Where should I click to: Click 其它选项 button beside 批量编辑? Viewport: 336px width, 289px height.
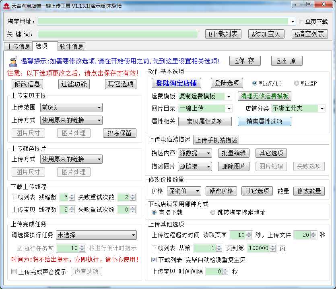tap(271, 153)
